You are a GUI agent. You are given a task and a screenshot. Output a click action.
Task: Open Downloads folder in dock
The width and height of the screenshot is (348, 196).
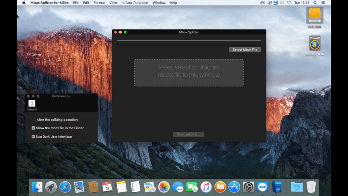pos(297,187)
